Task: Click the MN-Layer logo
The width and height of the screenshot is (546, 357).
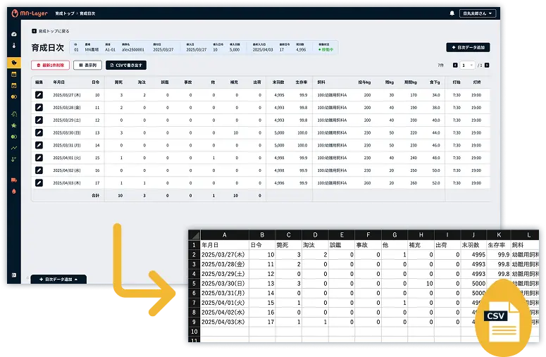Action: point(26,13)
